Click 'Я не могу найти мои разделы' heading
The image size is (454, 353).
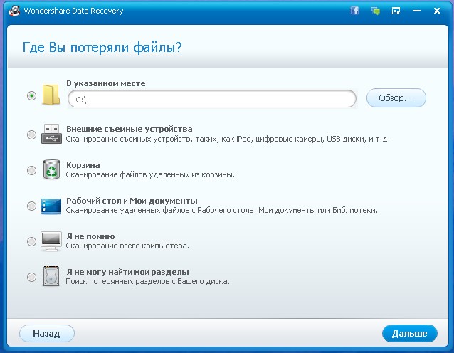pos(127,272)
